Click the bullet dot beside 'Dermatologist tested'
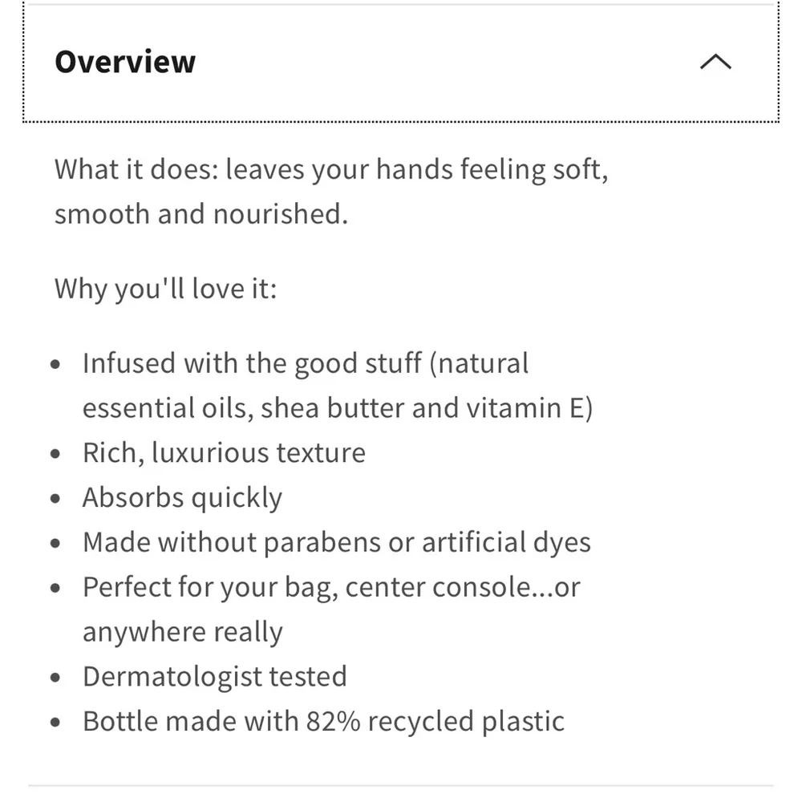 click(55, 677)
